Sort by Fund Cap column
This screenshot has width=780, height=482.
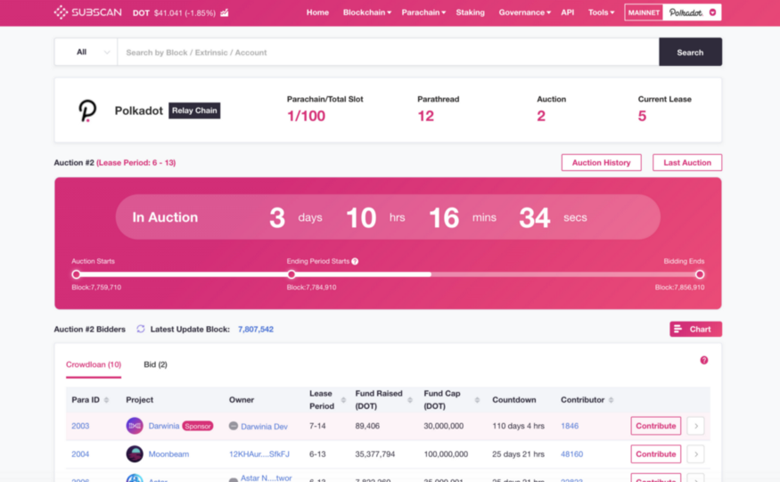[x=477, y=400]
